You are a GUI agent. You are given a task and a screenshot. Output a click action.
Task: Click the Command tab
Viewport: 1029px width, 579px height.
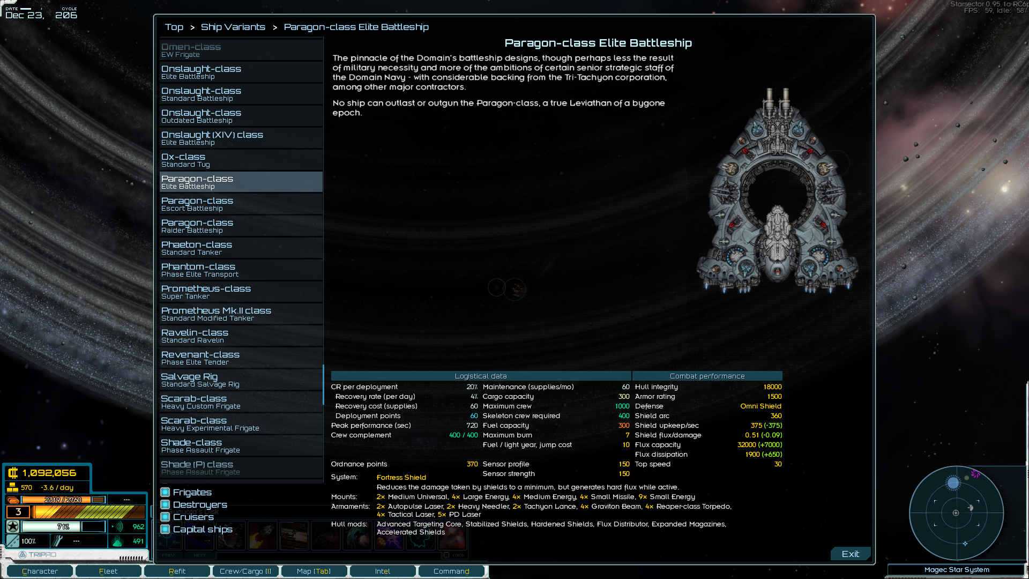(451, 570)
